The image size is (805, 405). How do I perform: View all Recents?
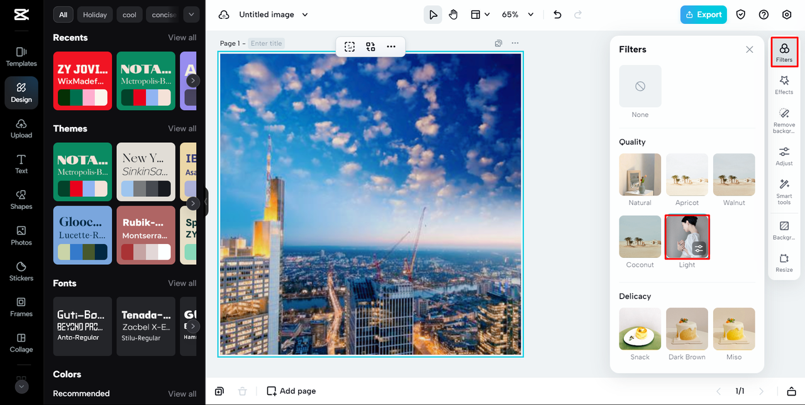point(182,38)
